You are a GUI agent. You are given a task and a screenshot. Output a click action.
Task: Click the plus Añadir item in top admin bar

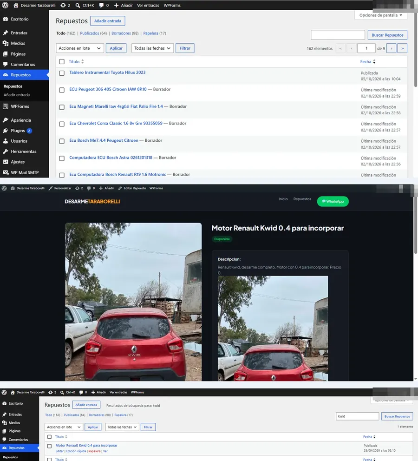(x=124, y=5)
